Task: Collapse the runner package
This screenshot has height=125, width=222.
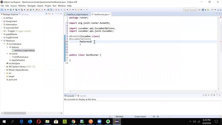Action: [x=7, y=54]
